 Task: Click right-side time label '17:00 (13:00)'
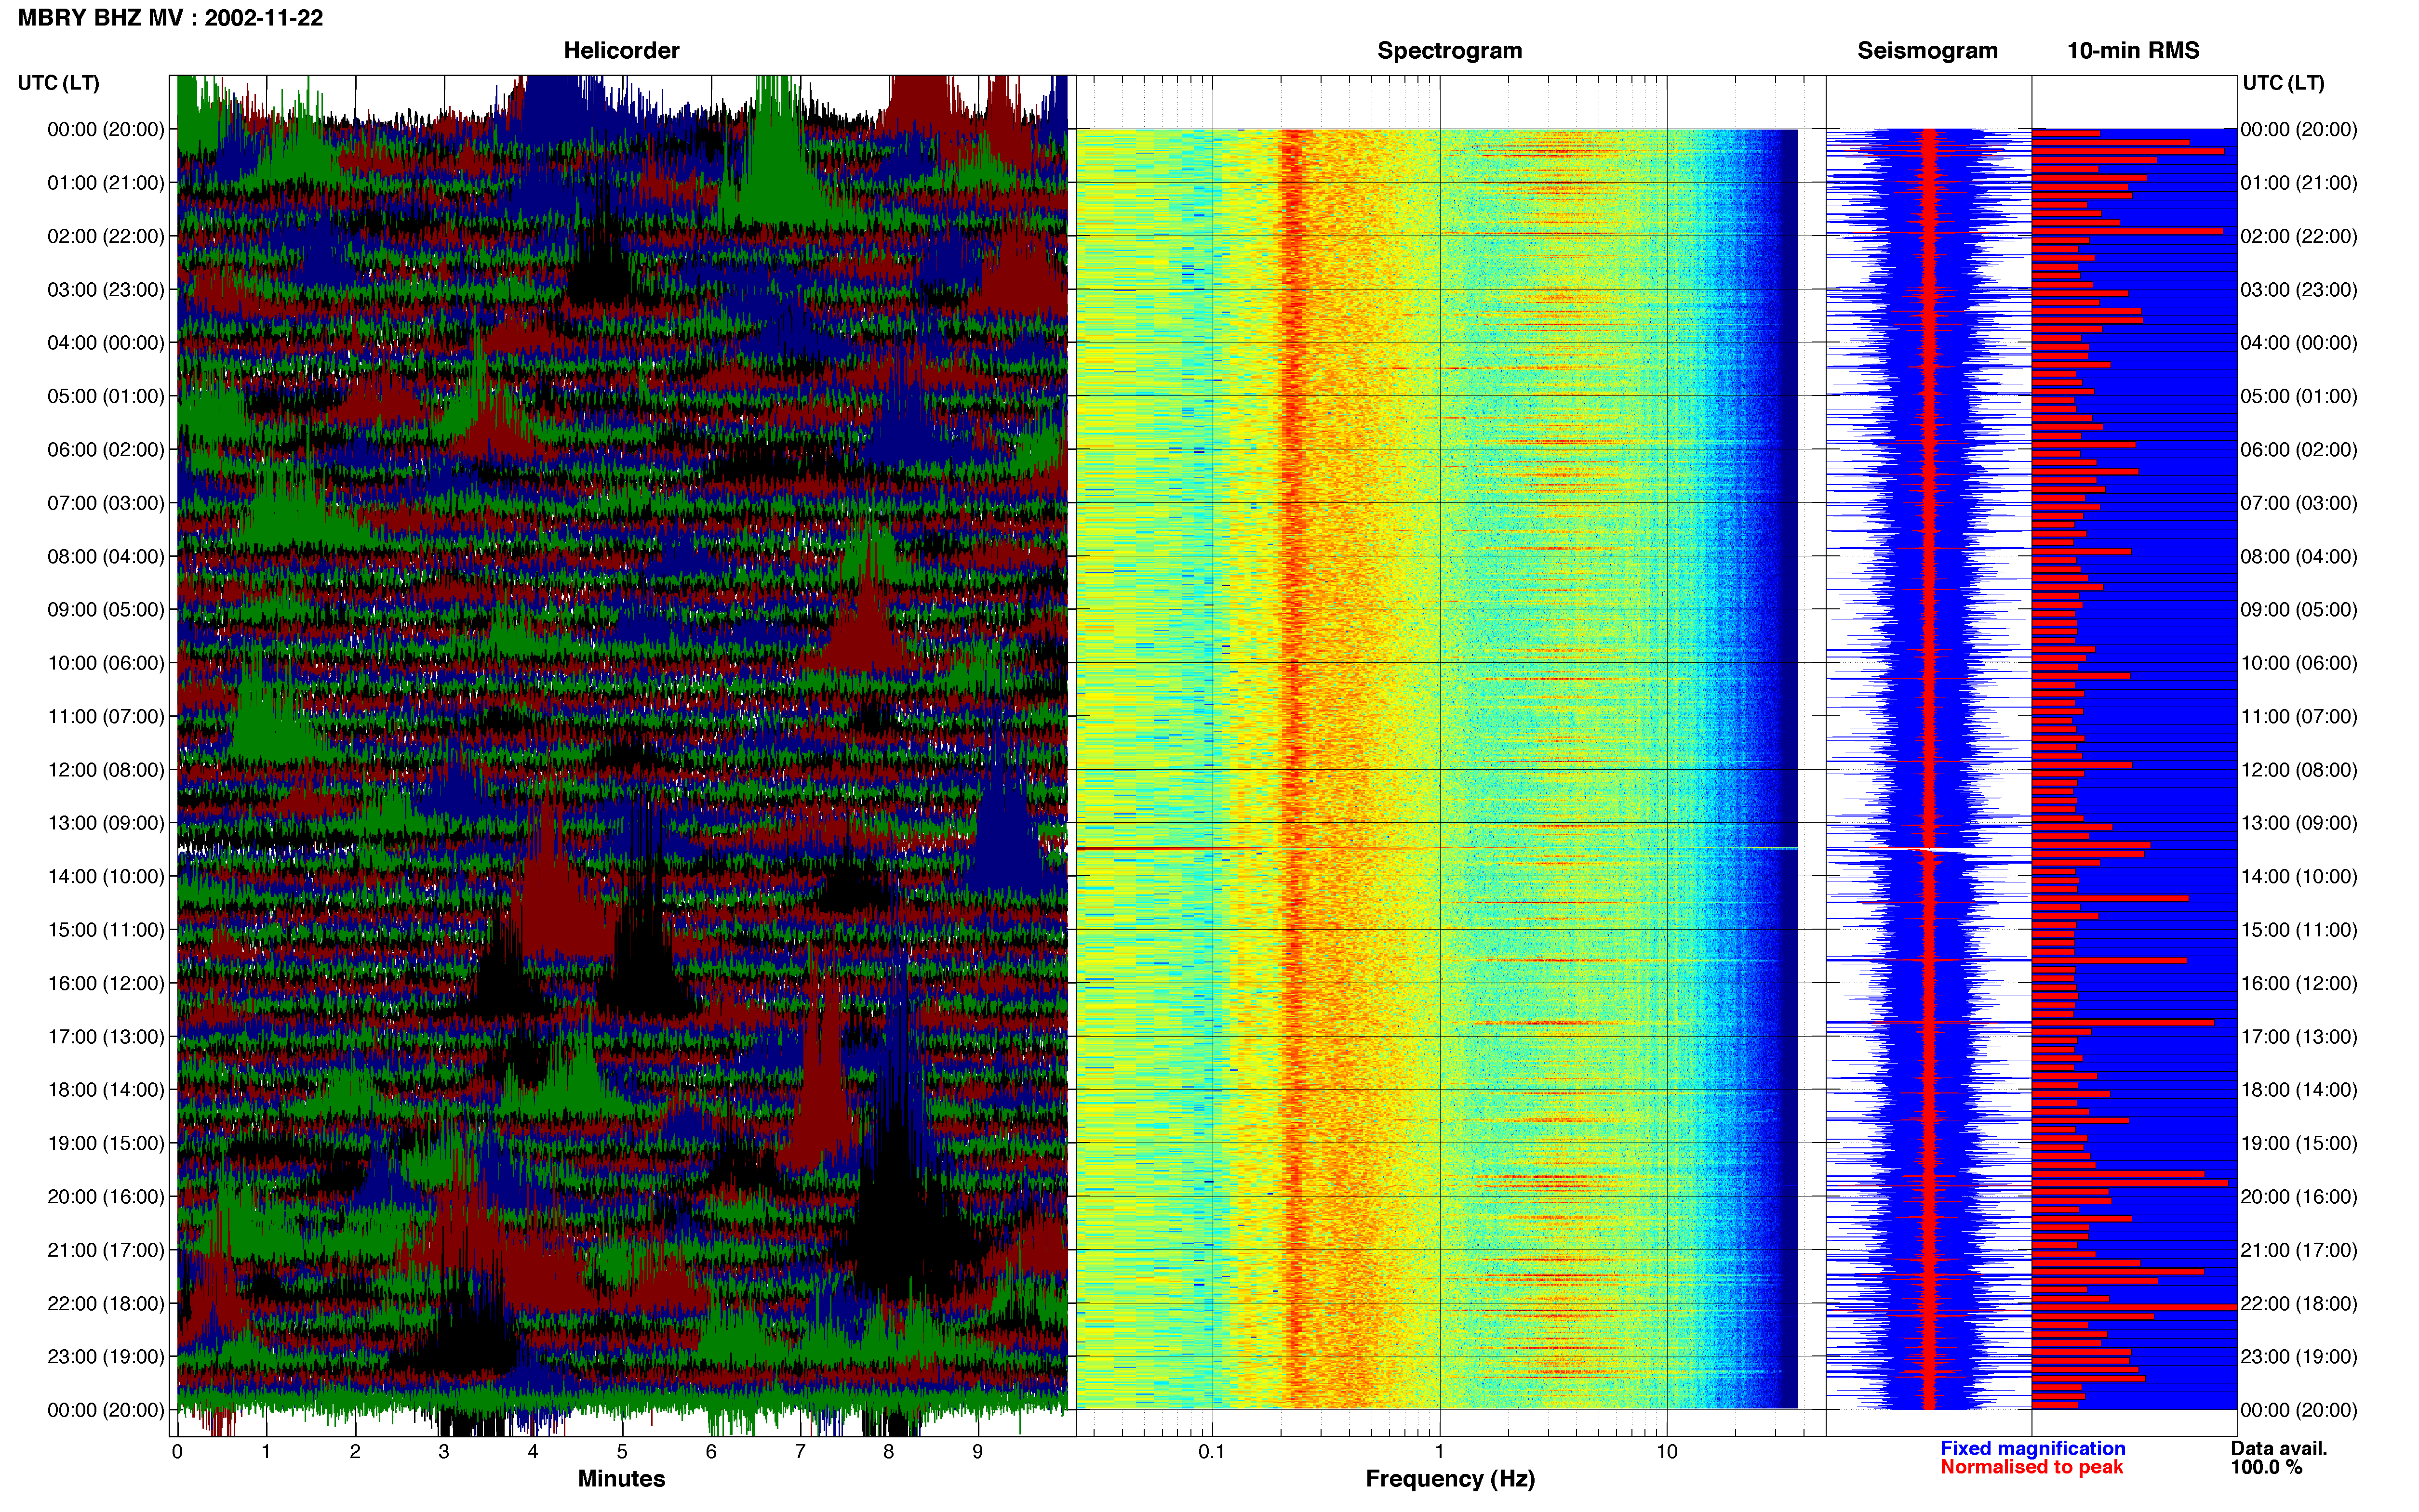(2299, 1037)
